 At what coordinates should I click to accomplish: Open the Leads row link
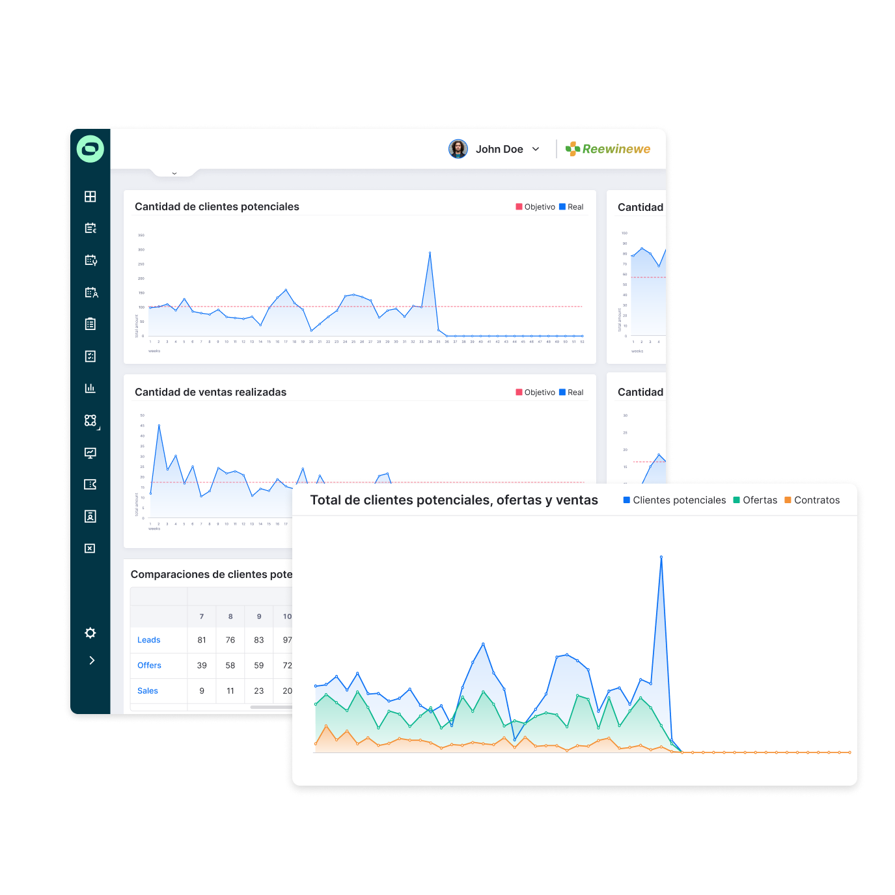coord(148,640)
